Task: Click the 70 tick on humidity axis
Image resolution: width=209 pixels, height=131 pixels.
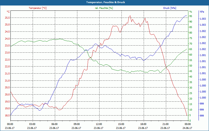Action: (x=191, y=44)
